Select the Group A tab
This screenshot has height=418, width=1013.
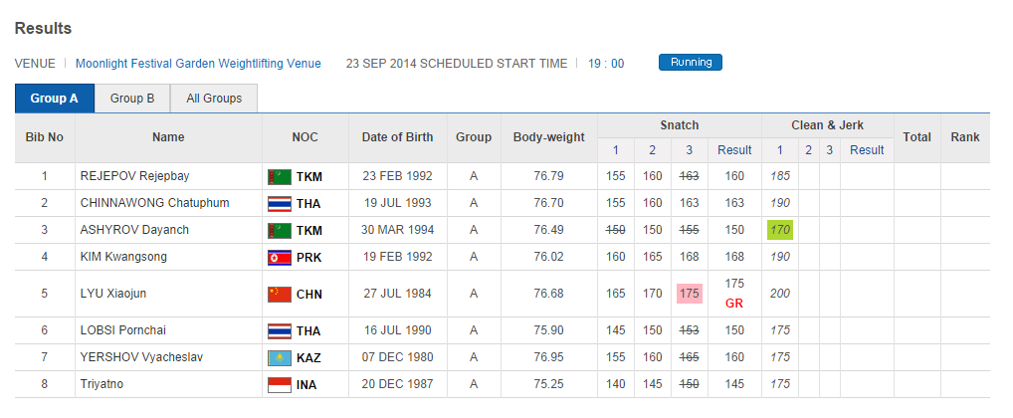click(55, 99)
